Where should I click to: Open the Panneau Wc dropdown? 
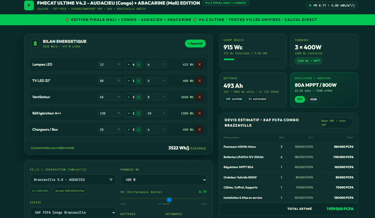[164, 180]
